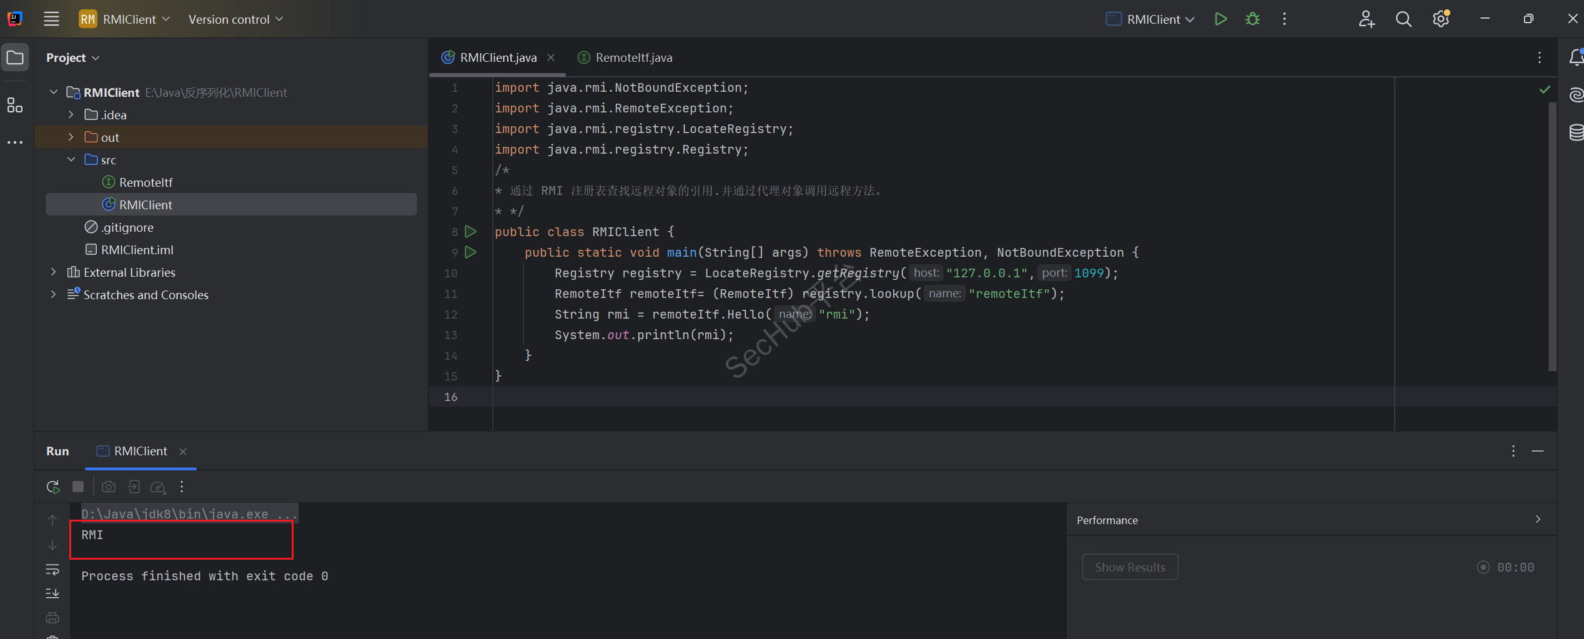This screenshot has height=639, width=1584.
Task: Run RMIClient with the green play button
Action: [x=1220, y=19]
